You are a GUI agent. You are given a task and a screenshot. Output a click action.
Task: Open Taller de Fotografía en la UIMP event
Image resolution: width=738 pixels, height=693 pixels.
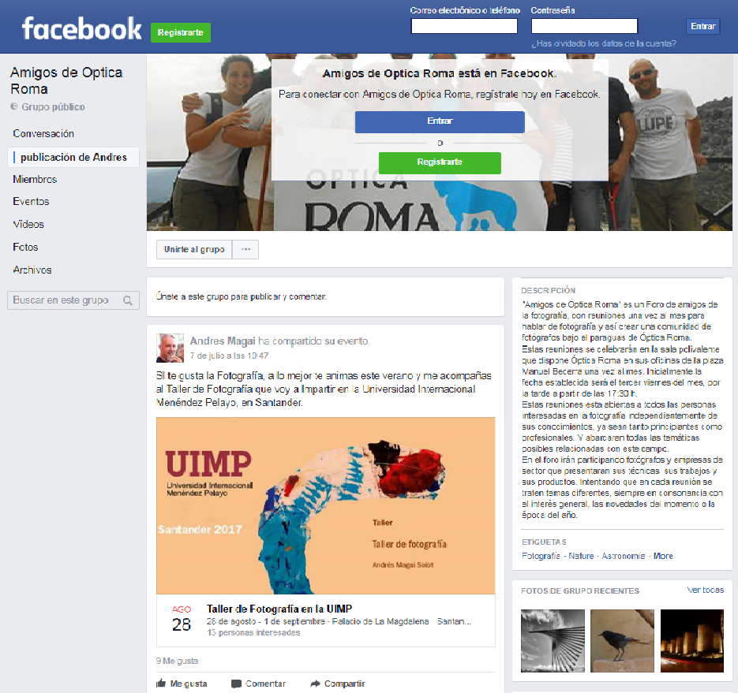click(279, 609)
